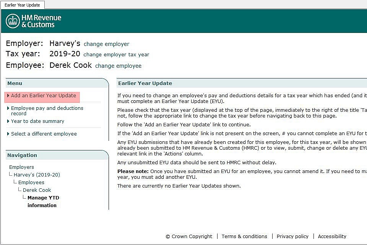The height and width of the screenshot is (245, 367).
Task: Click the Earlier Year Update panel heading
Action: pyautogui.click(x=145, y=83)
